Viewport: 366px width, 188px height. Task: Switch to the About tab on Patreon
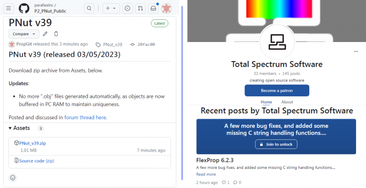(287, 102)
